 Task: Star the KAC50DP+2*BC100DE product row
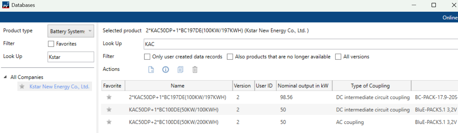point(109,122)
